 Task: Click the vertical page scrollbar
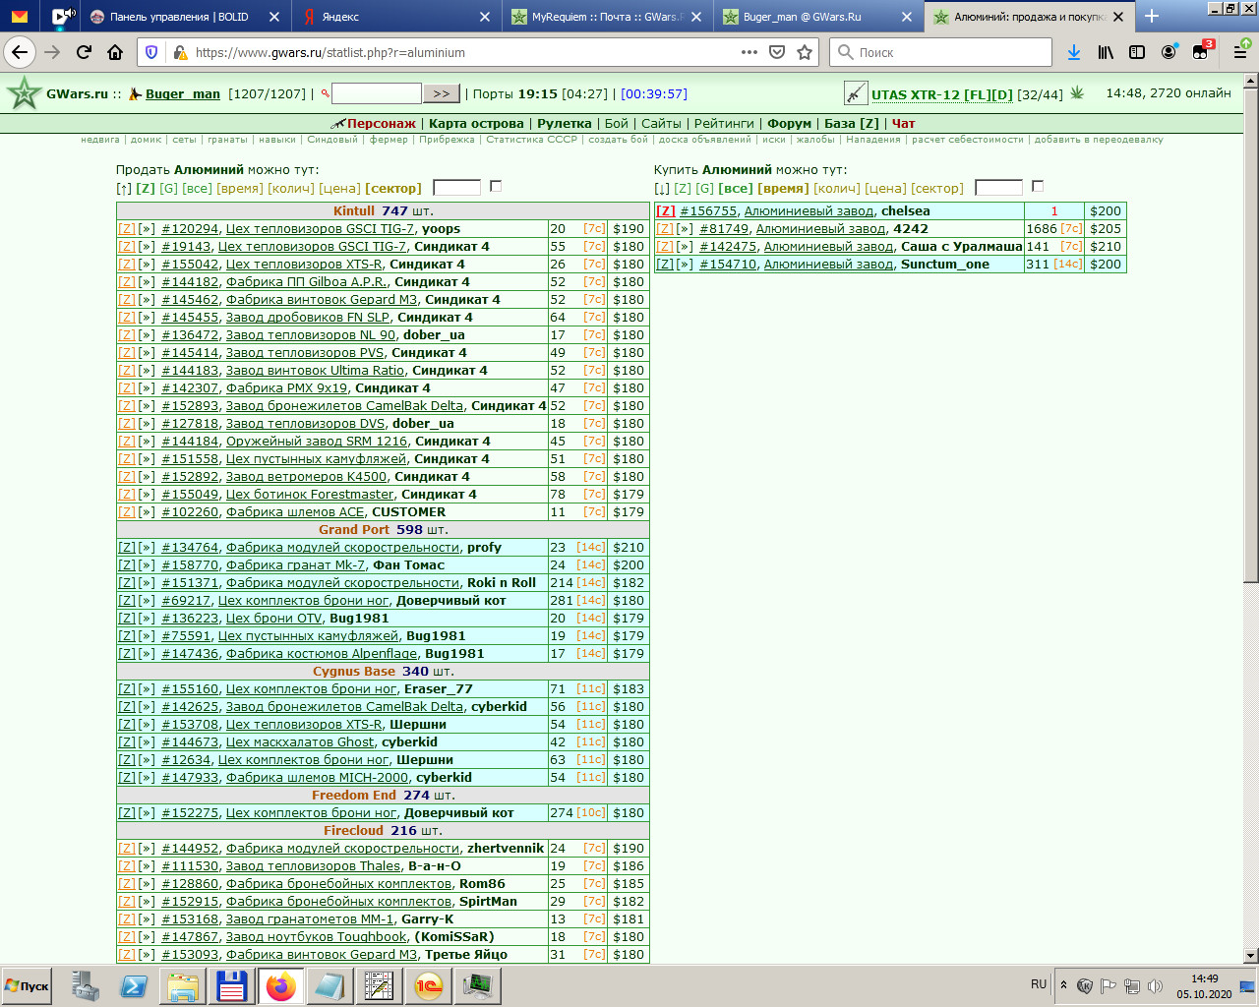tap(1251, 336)
